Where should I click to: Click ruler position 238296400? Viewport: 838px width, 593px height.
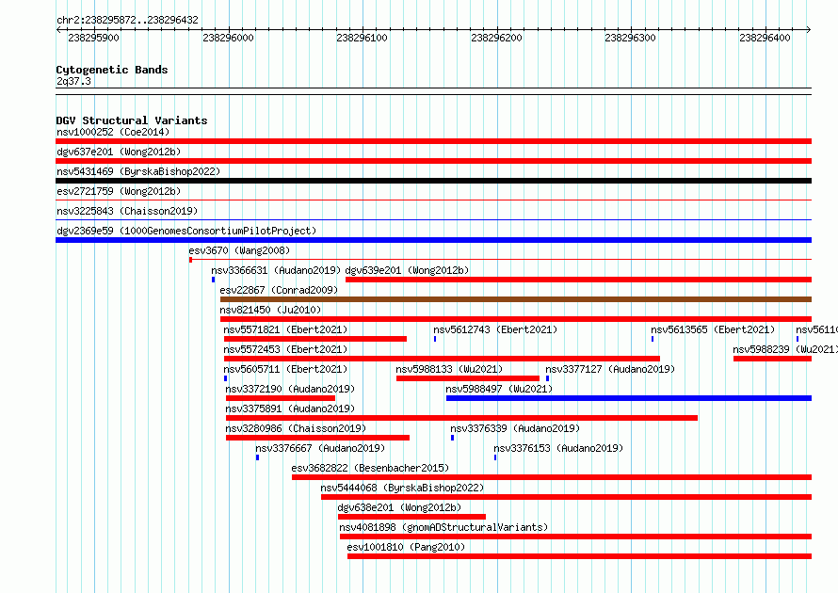765,38
